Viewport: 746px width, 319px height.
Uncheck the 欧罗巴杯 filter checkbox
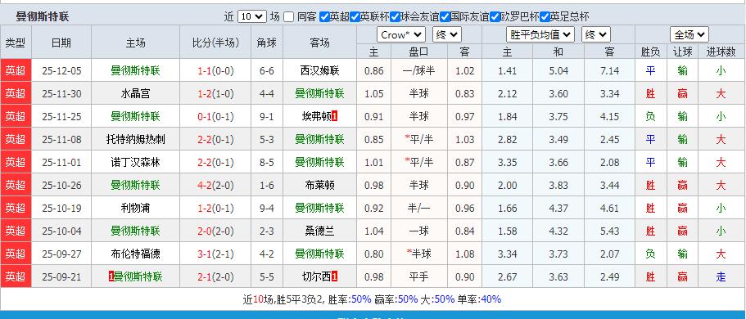[495, 17]
